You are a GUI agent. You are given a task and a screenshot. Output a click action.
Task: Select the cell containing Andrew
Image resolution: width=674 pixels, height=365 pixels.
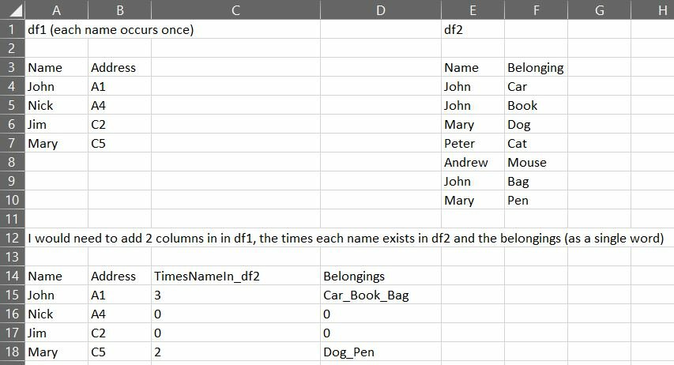tap(473, 162)
